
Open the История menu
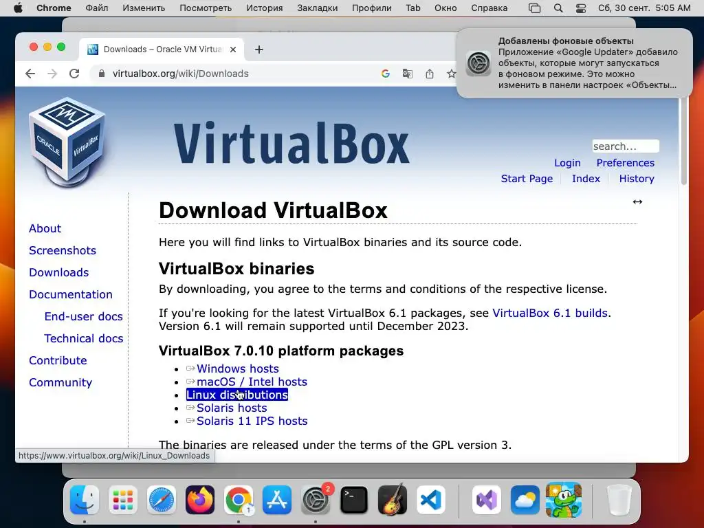tap(265, 8)
